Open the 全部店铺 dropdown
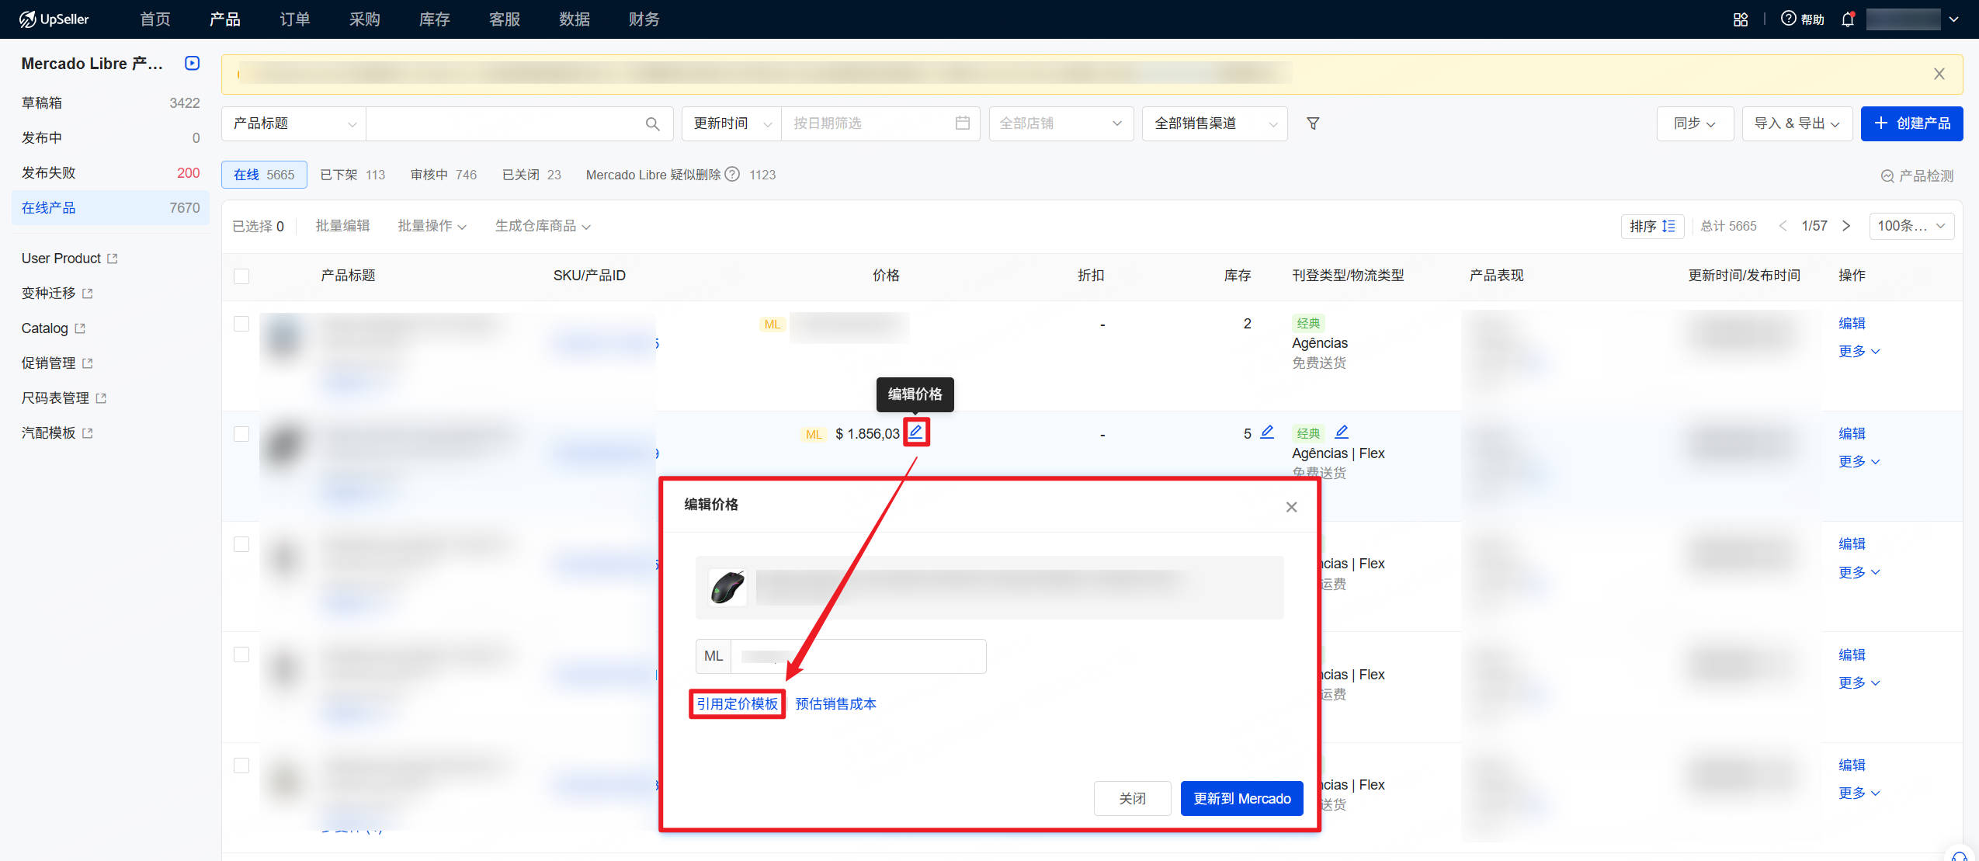 [x=1061, y=123]
